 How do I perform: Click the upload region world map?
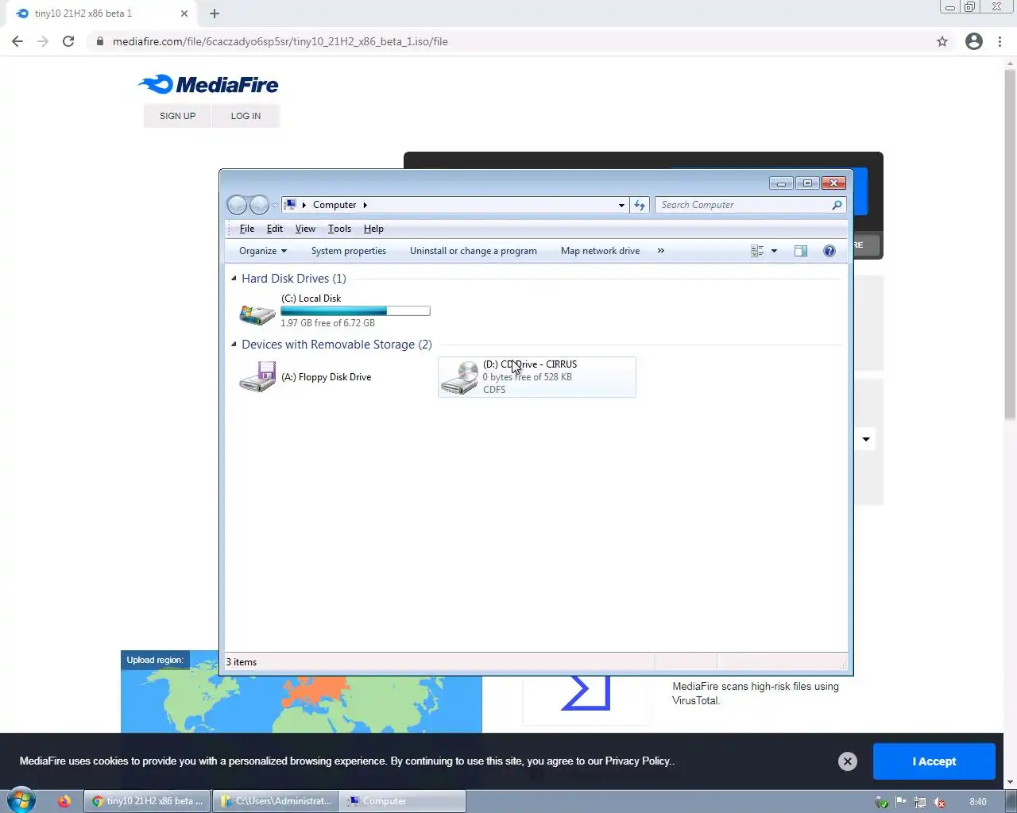click(301, 692)
